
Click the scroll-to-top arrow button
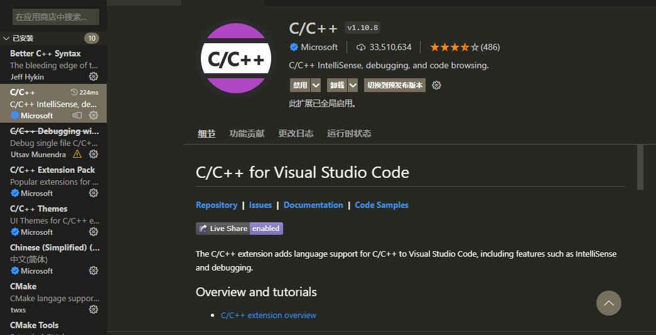pyautogui.click(x=609, y=303)
